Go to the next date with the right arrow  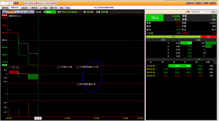209,12
